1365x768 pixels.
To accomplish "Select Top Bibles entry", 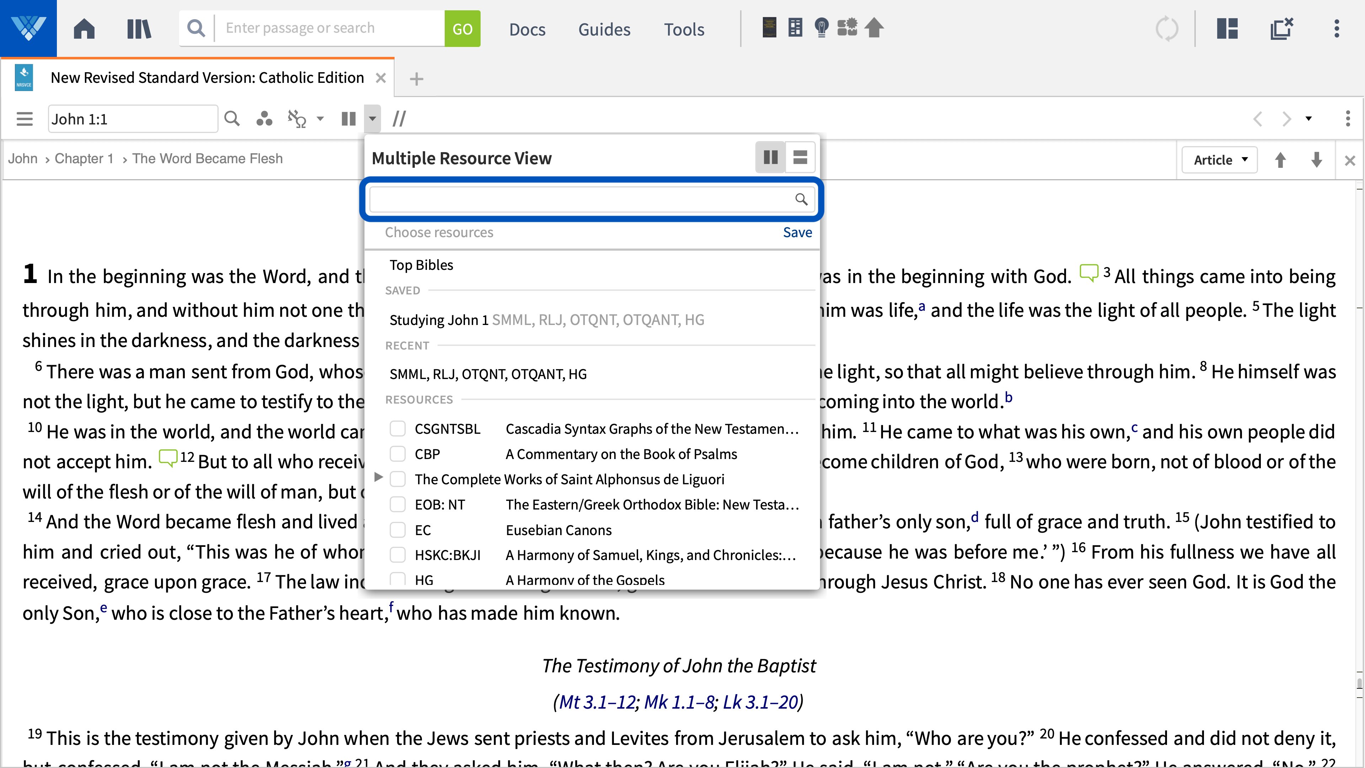I will pyautogui.click(x=421, y=265).
